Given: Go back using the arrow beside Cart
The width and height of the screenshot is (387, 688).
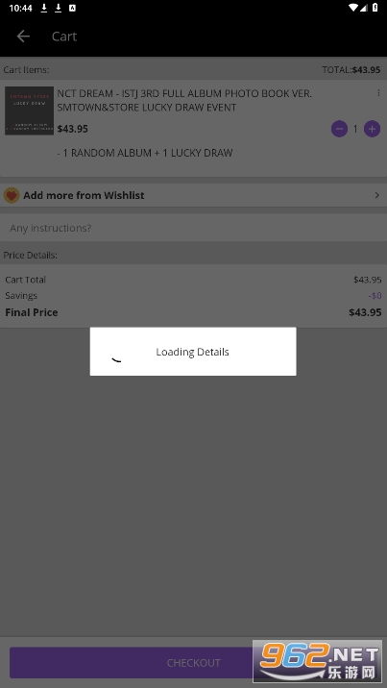Looking at the screenshot, I should tap(23, 37).
